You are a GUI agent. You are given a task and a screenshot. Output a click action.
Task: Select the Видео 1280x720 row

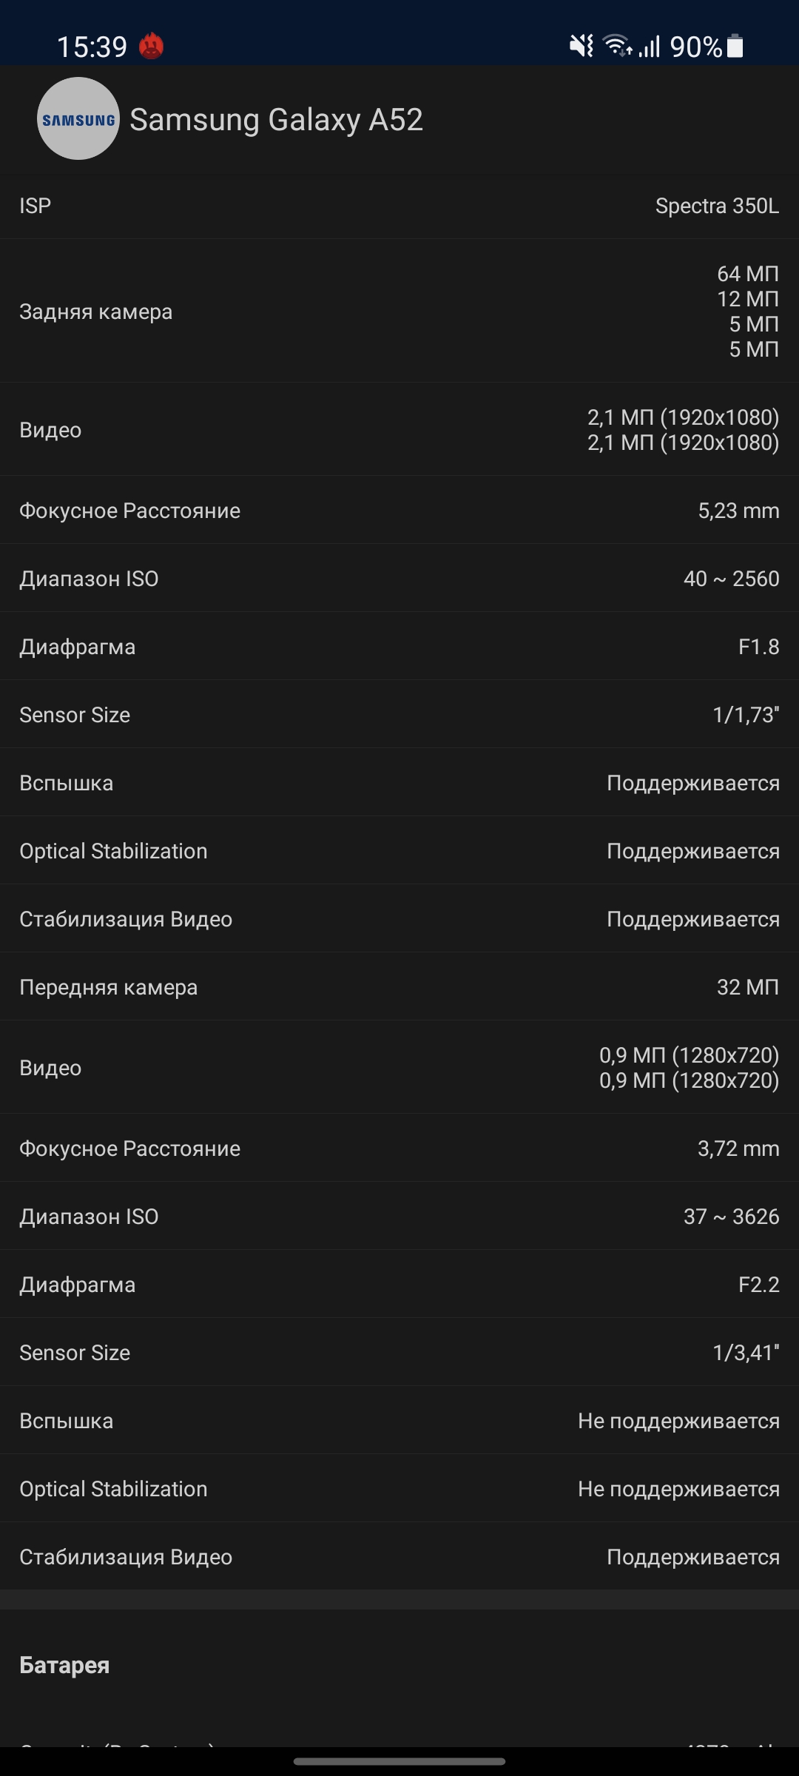pos(399,1068)
